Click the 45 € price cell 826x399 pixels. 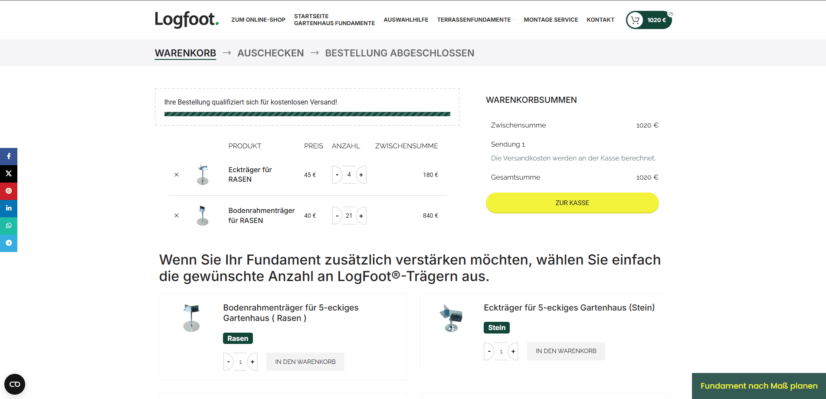[310, 175]
